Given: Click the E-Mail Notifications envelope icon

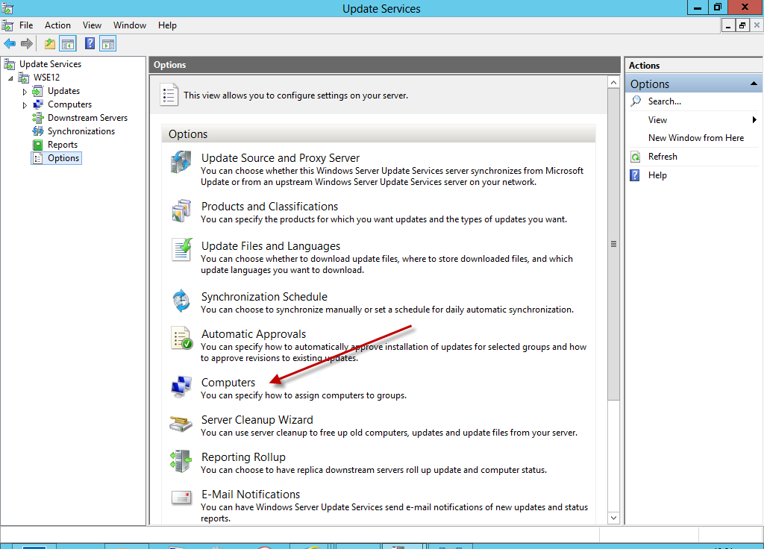Looking at the screenshot, I should [181, 498].
